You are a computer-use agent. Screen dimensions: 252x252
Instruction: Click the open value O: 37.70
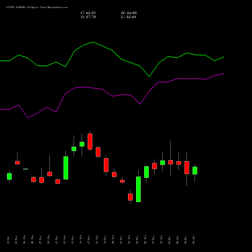[88, 17]
